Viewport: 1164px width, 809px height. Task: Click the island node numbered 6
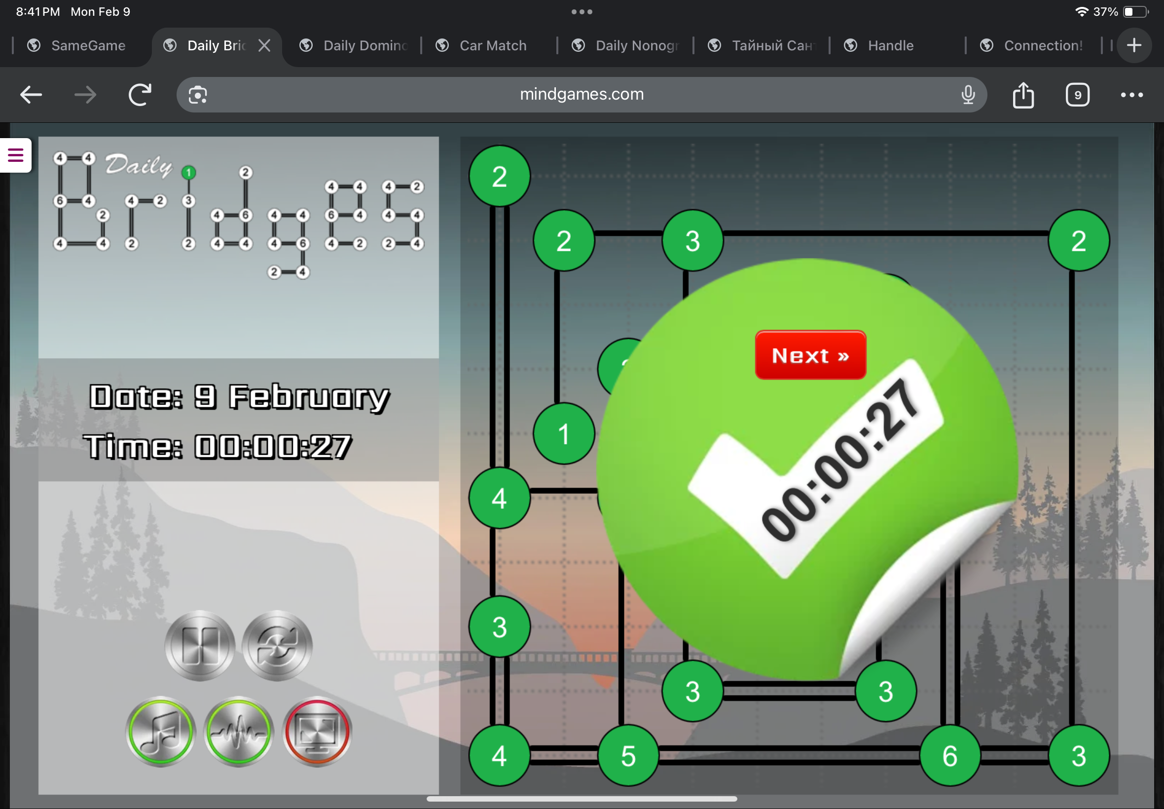[949, 756]
